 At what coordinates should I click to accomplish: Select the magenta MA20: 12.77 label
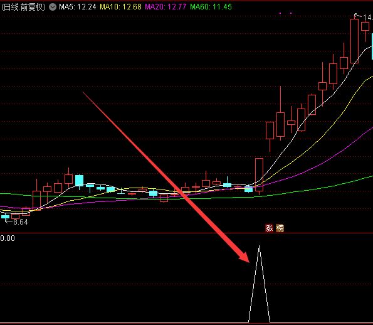[165, 7]
